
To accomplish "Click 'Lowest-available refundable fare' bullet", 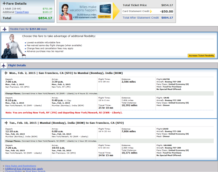I will click(x=44, y=43).
